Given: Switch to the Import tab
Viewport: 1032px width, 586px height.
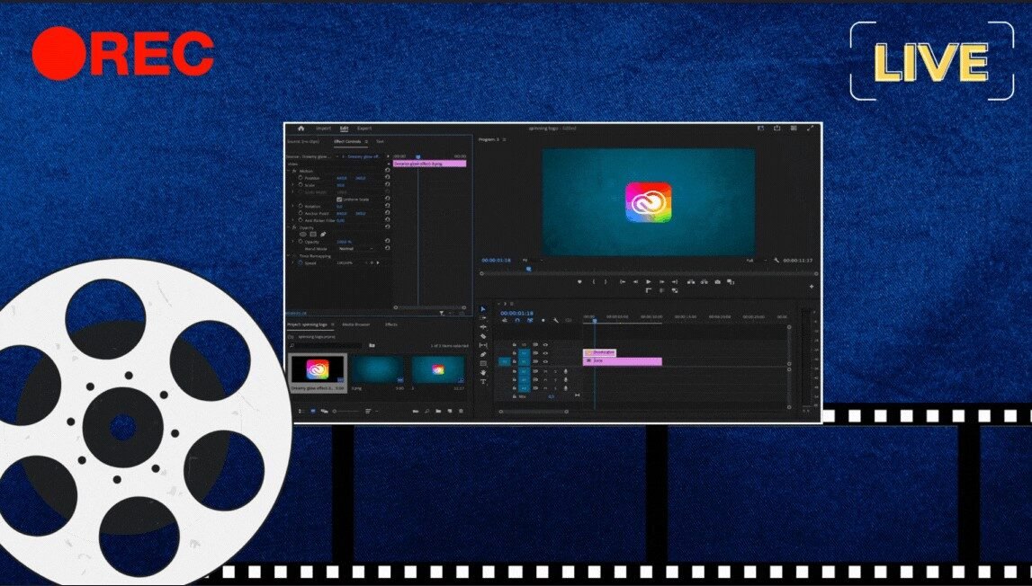Looking at the screenshot, I should tap(323, 129).
